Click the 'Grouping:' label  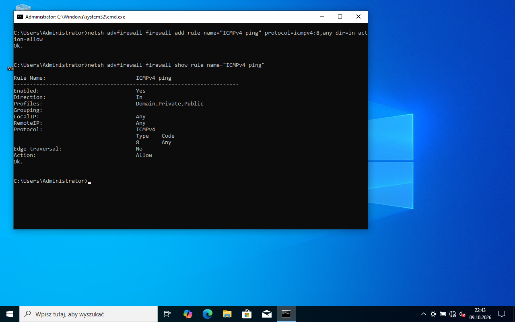point(28,110)
